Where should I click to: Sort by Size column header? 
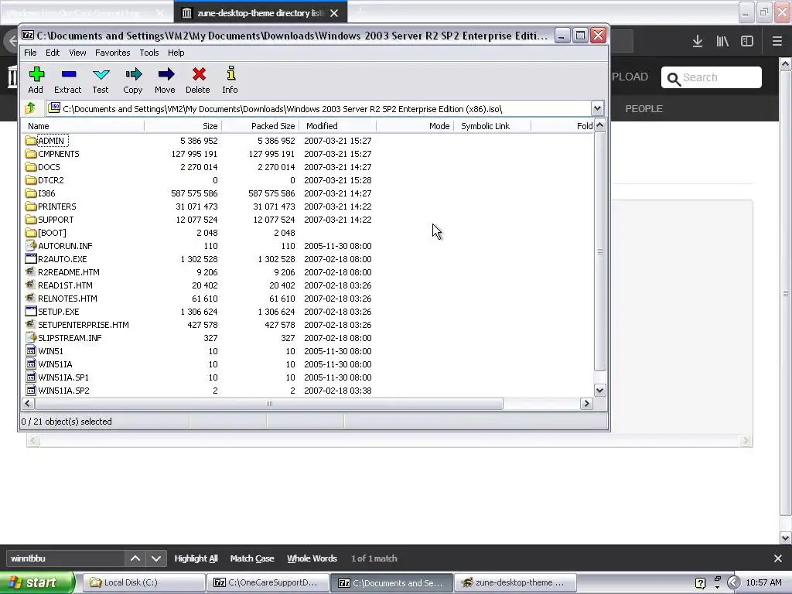click(x=183, y=126)
